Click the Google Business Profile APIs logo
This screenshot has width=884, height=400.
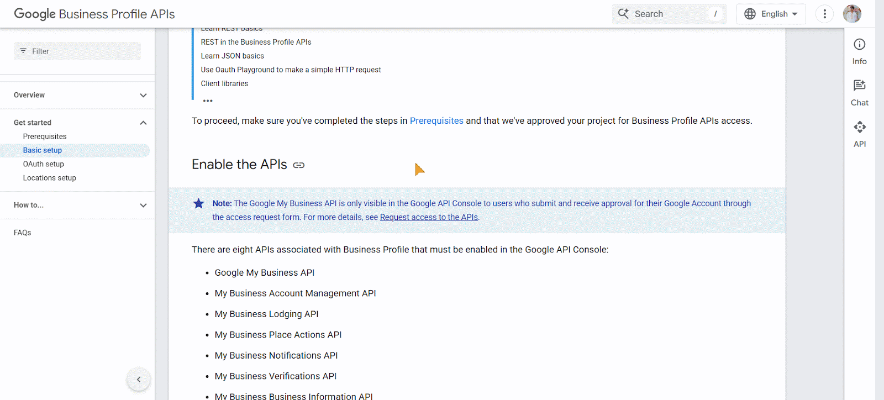click(94, 14)
